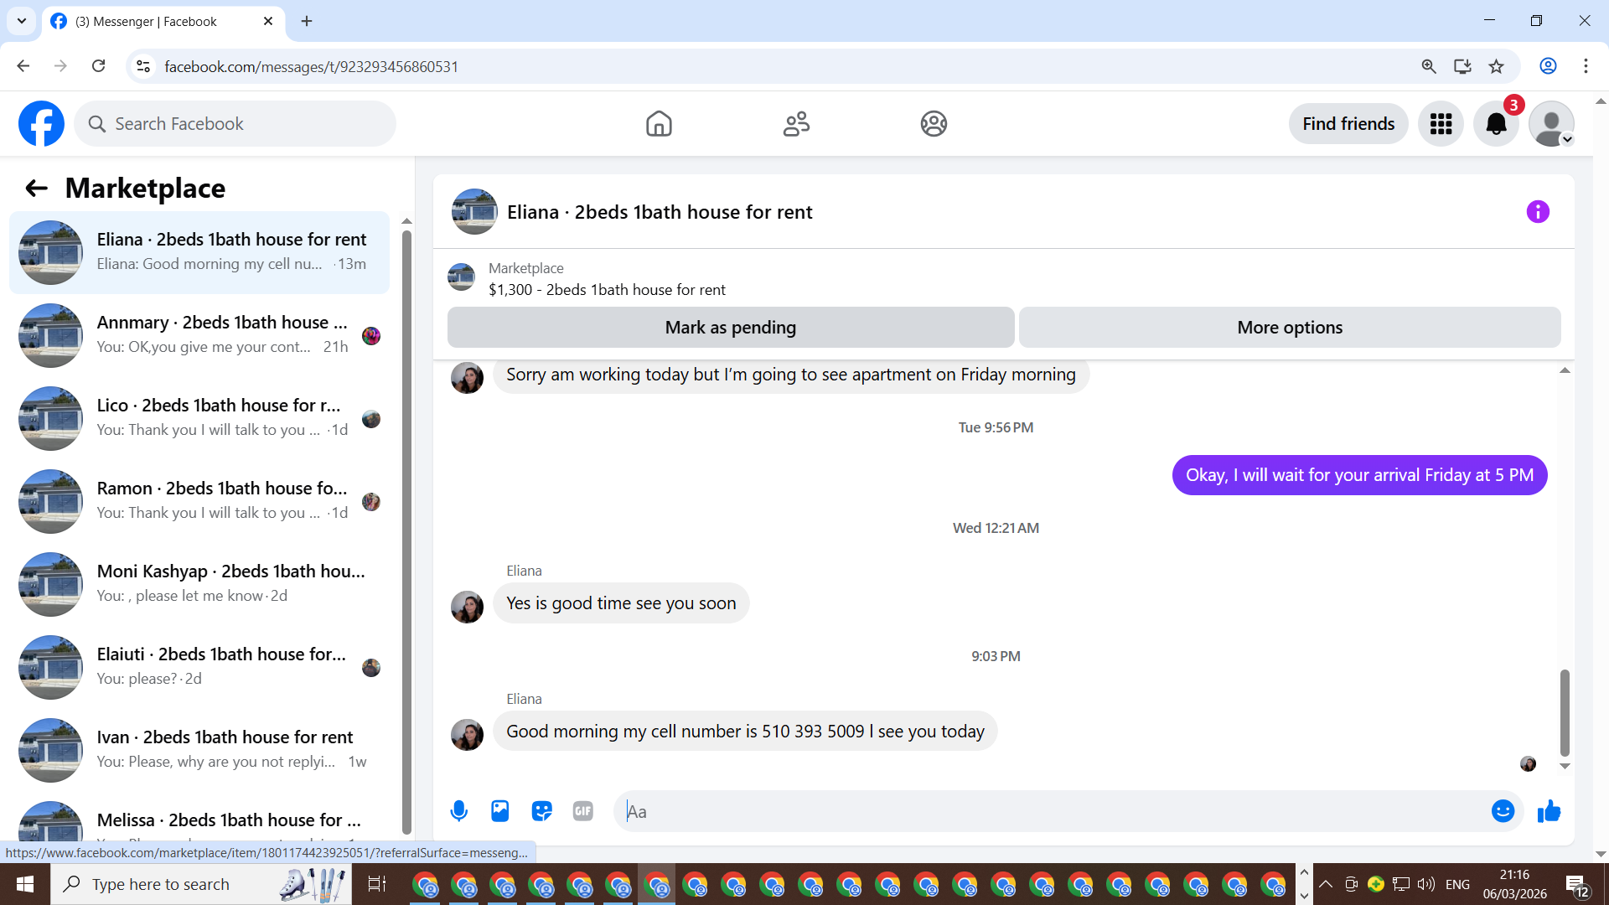
Task: Go to Facebook Home tab
Action: tap(659, 124)
